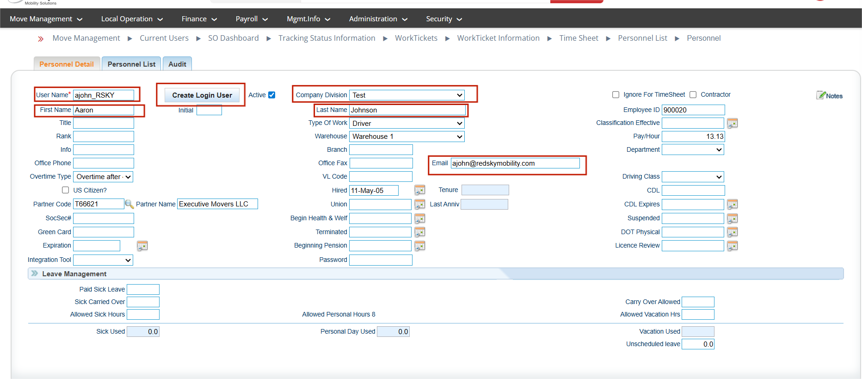Click the Last Name field
Image resolution: width=862 pixels, height=379 pixels.
coord(407,110)
